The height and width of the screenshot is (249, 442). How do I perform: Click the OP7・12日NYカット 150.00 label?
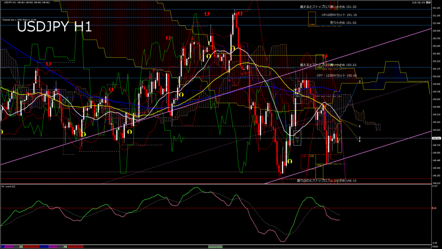(337, 76)
